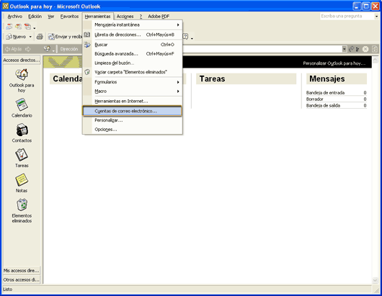Open the Archivo menu

click(15, 17)
